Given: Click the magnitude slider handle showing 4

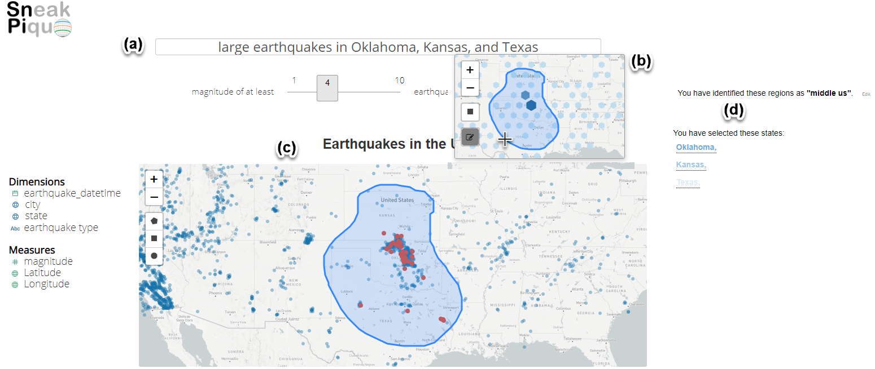Looking at the screenshot, I should (327, 88).
